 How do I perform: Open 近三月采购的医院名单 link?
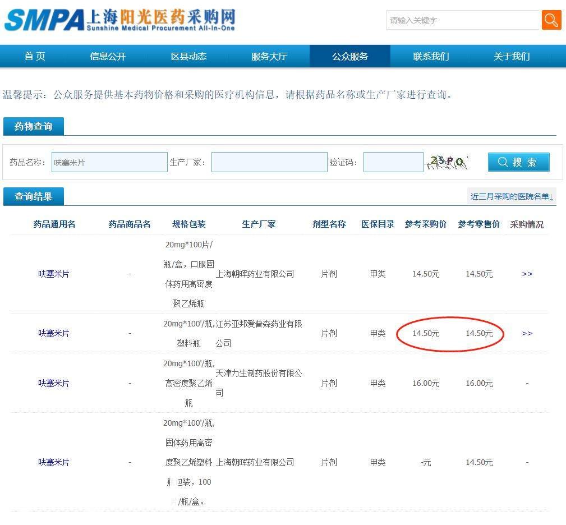(x=512, y=196)
